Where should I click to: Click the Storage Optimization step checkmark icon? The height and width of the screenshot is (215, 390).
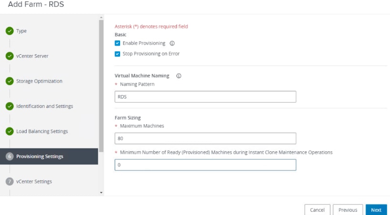pyautogui.click(x=10, y=81)
